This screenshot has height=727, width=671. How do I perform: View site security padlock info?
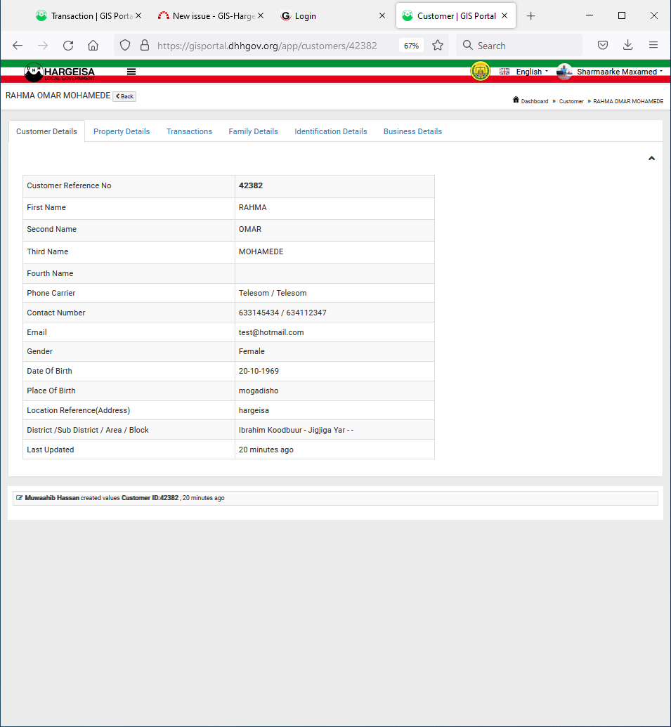click(145, 45)
